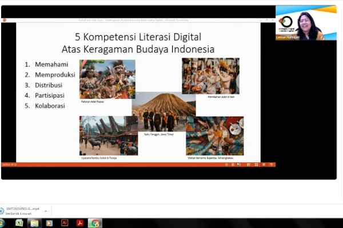Click the Pakaian Adat Papua photo
The width and height of the screenshot is (343, 228).
107,79
